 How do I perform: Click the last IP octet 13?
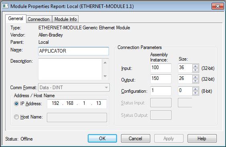click(x=99, y=103)
